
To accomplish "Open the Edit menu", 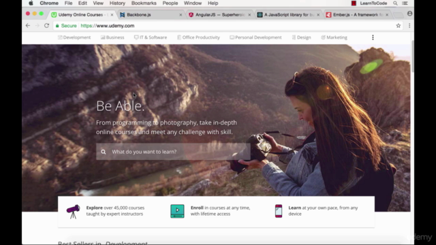I will tap(82, 3).
